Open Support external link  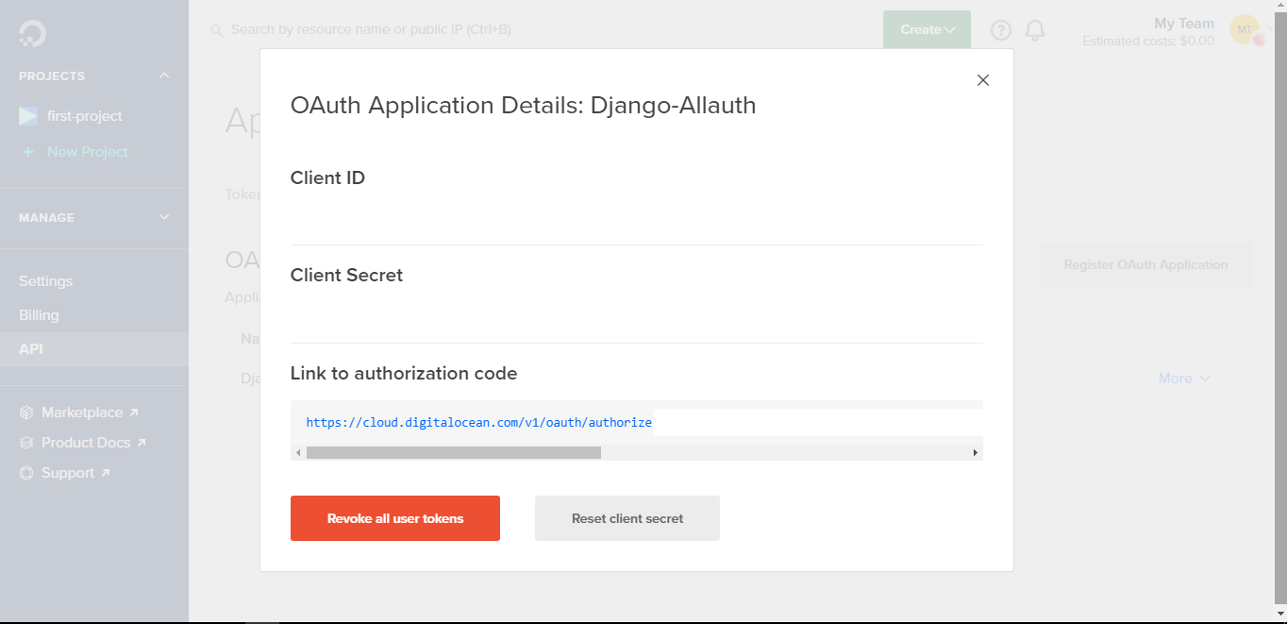pos(75,473)
